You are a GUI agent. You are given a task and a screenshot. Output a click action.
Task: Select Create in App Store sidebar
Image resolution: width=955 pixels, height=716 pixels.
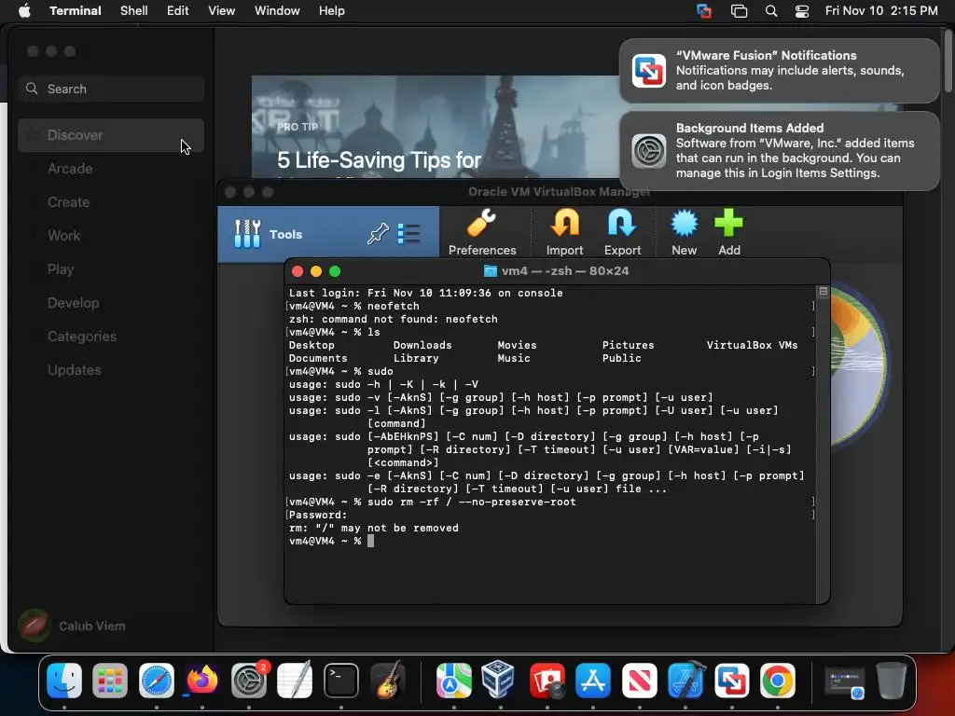(x=111, y=202)
